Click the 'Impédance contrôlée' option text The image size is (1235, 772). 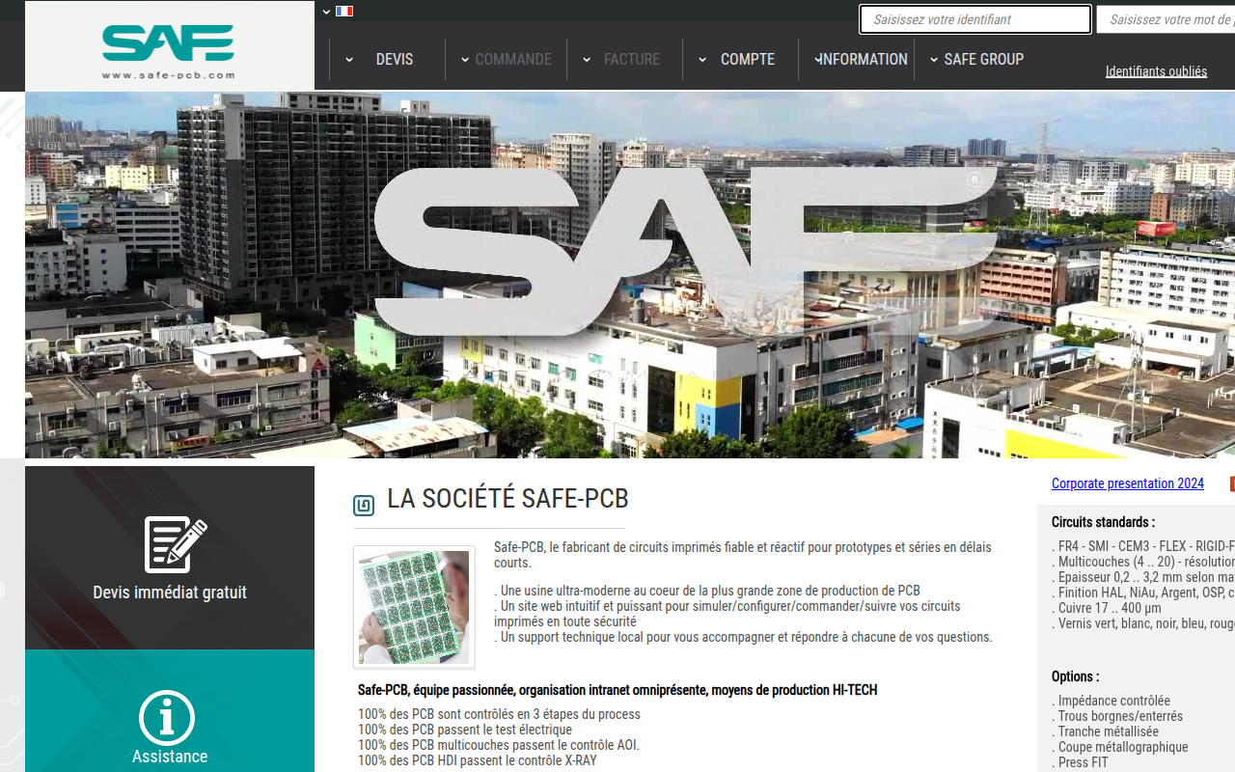coord(1111,701)
